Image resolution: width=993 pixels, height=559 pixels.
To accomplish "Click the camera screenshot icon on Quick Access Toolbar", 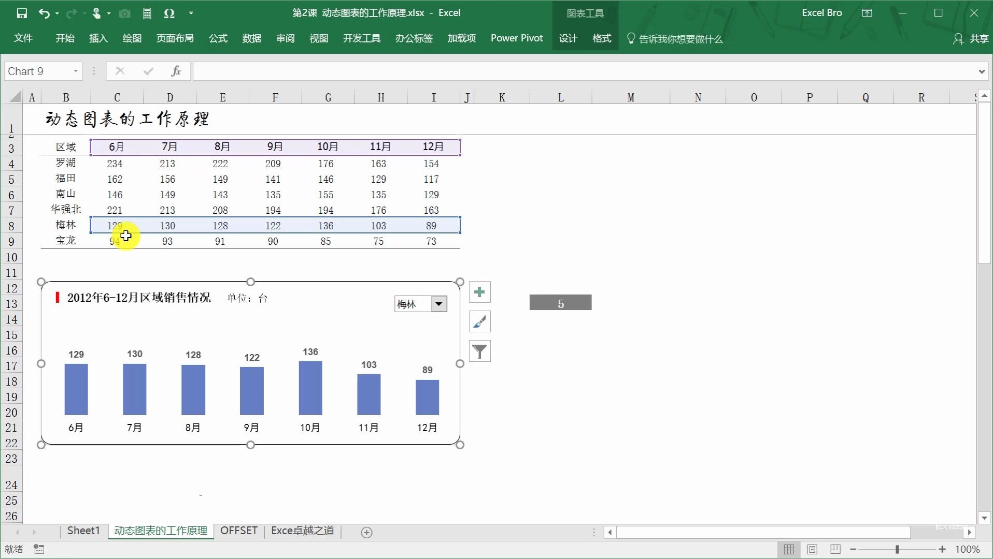I will click(124, 13).
